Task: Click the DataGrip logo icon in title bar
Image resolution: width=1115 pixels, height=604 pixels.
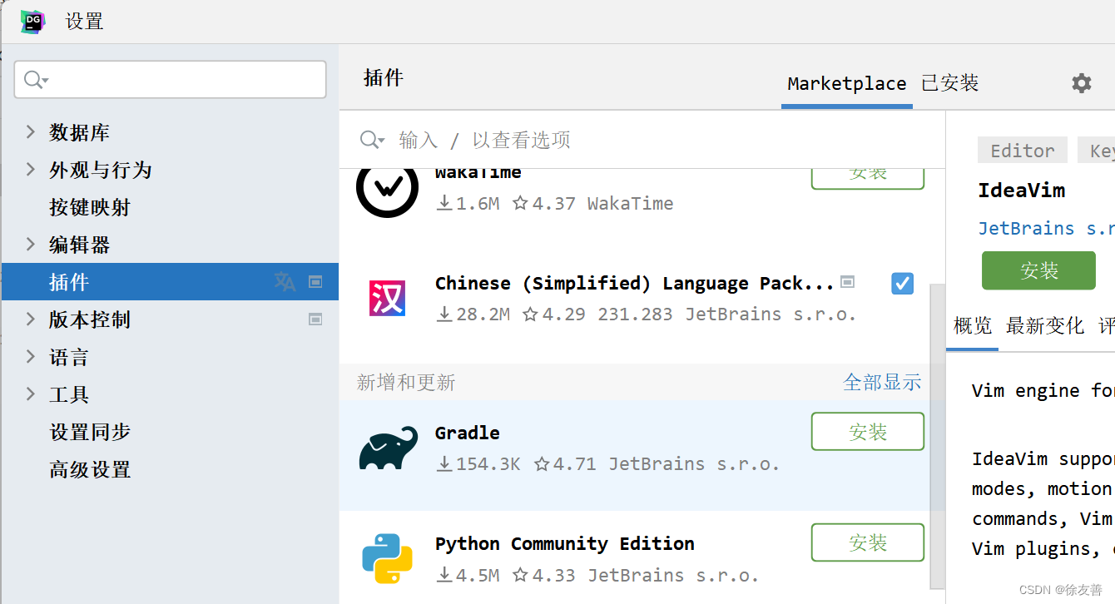Action: [33, 22]
